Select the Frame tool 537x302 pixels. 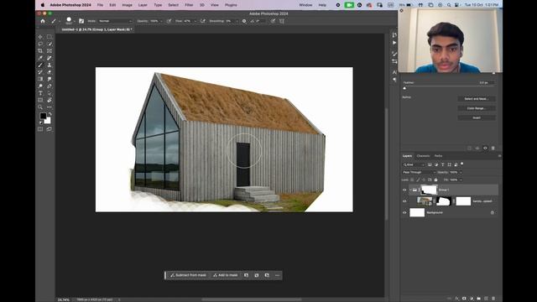[x=50, y=51]
